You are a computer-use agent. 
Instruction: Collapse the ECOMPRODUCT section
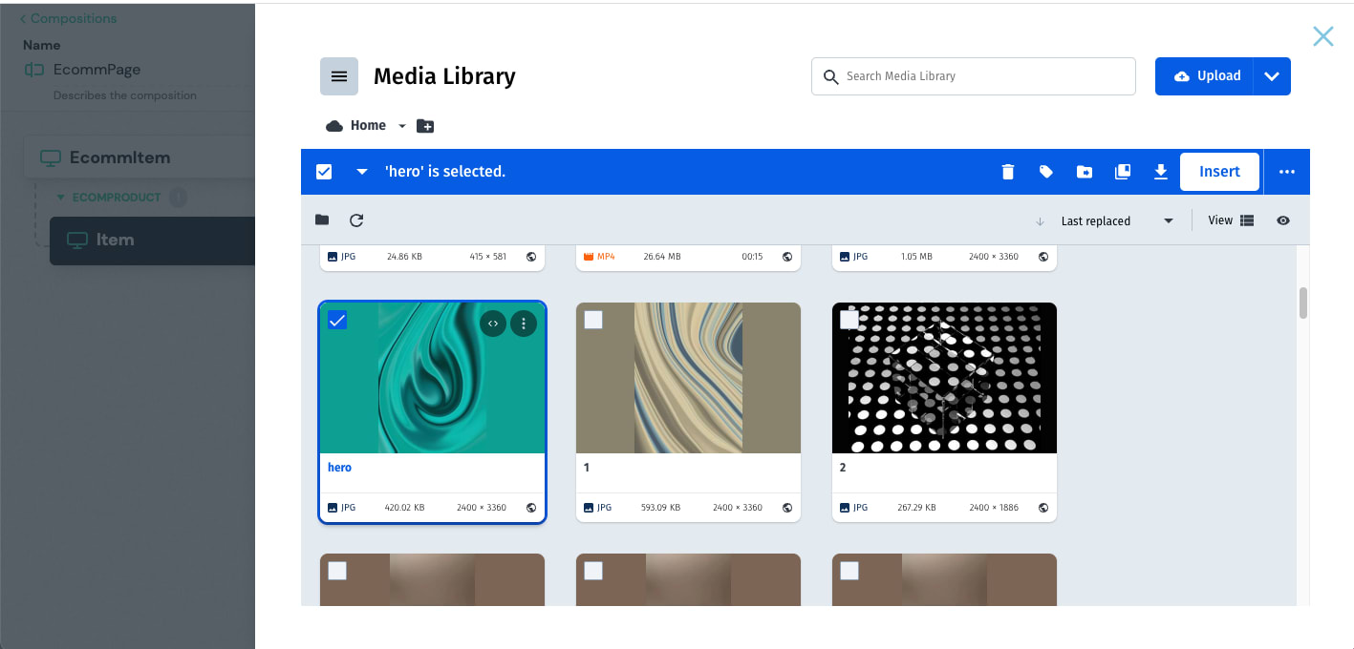[x=61, y=198]
